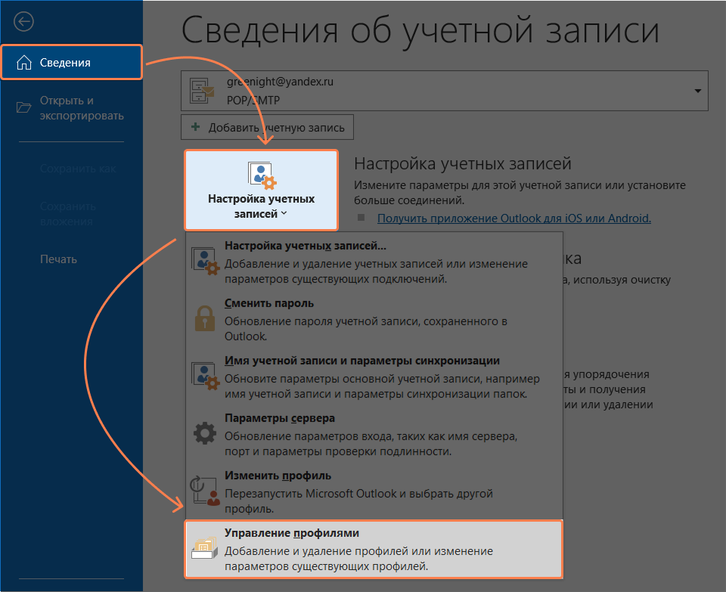Click the Изменить профиль icon
Viewport: 726px width, 592px height.
pyautogui.click(x=205, y=491)
